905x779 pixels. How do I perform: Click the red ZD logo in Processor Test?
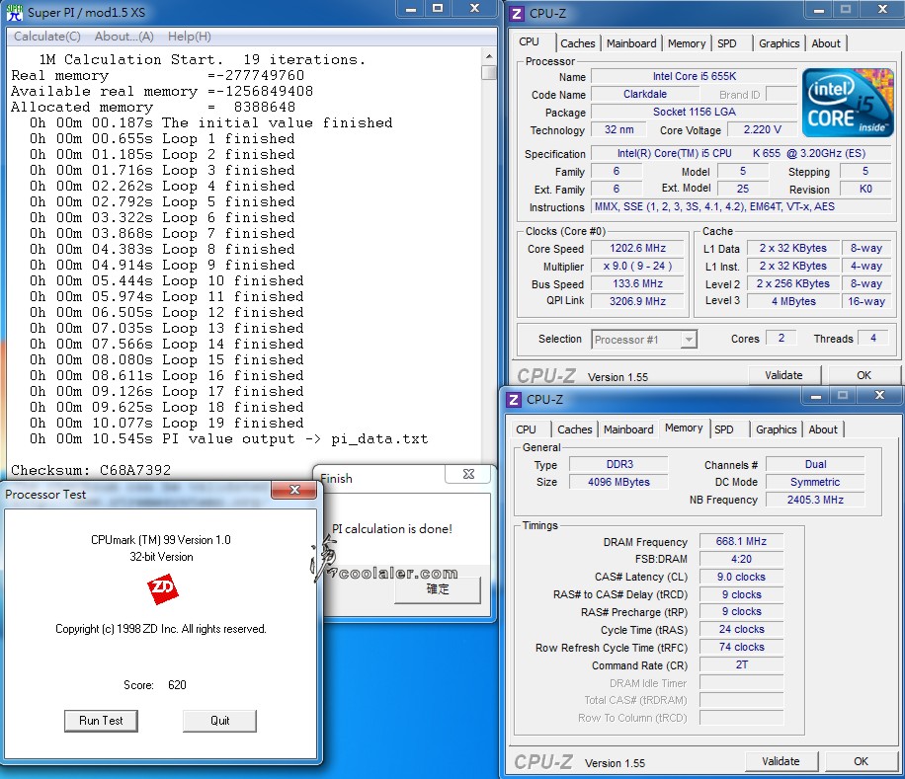pyautogui.click(x=162, y=588)
